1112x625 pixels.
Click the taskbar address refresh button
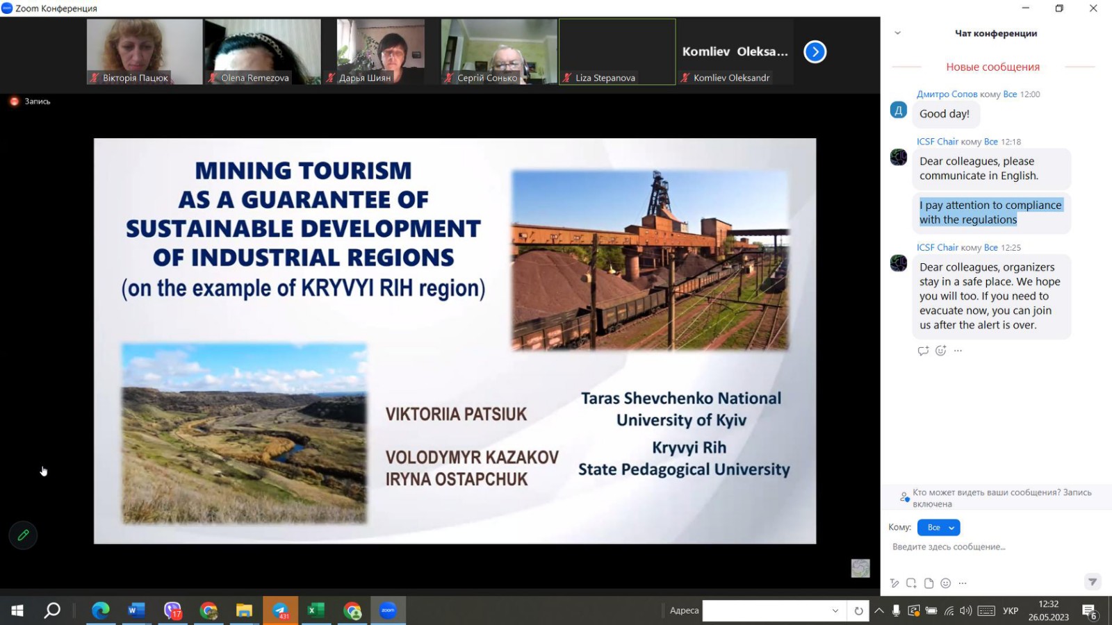[858, 610]
